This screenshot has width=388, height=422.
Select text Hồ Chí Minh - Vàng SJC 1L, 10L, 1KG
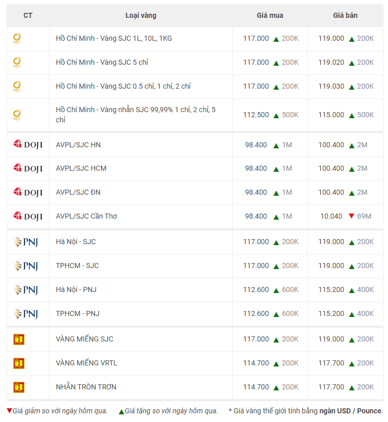point(114,39)
